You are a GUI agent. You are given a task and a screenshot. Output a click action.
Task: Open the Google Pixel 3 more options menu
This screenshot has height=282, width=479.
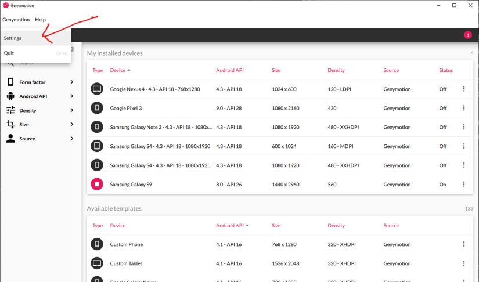[x=464, y=108]
